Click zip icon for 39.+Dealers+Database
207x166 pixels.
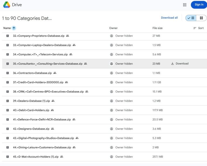(8, 101)
